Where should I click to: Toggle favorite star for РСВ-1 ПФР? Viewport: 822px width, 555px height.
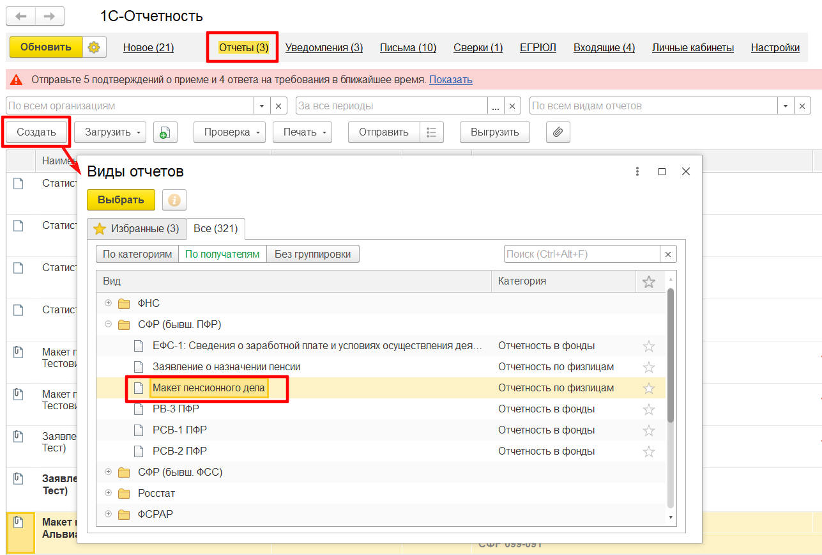tap(649, 430)
